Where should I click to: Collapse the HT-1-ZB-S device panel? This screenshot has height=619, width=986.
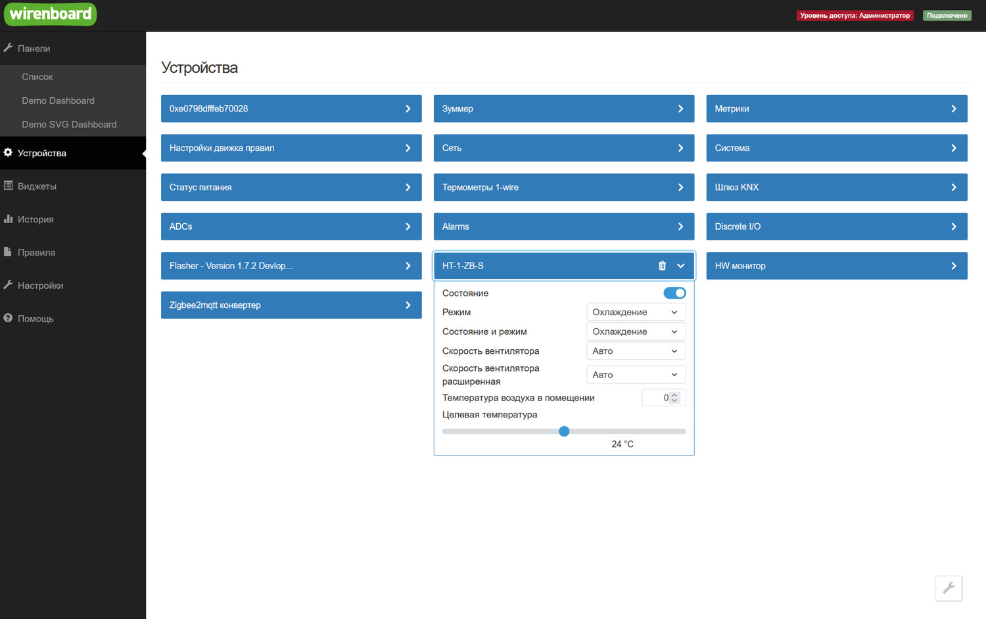coord(681,266)
